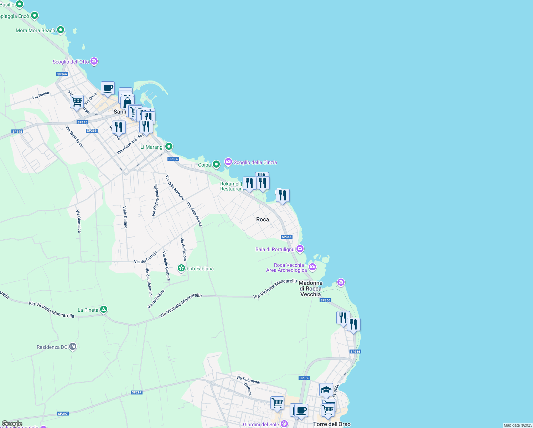Click the easternmost restaurant marker south of Madonna di Rocca Vecchia
The image size is (533, 428).
[x=353, y=325]
